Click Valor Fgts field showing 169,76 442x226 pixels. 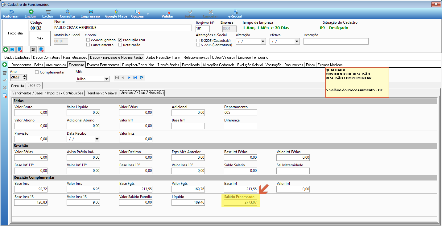(188, 189)
